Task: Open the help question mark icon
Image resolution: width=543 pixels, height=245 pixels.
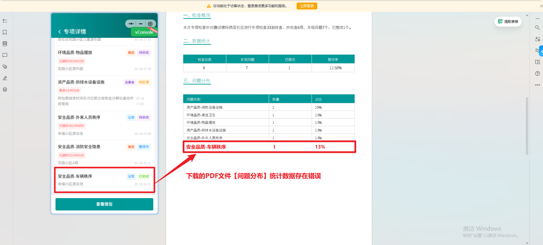Action: click(537, 73)
